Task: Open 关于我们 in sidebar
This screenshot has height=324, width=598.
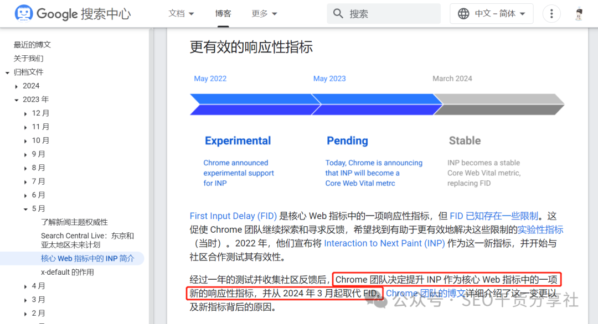Action: click(x=29, y=58)
